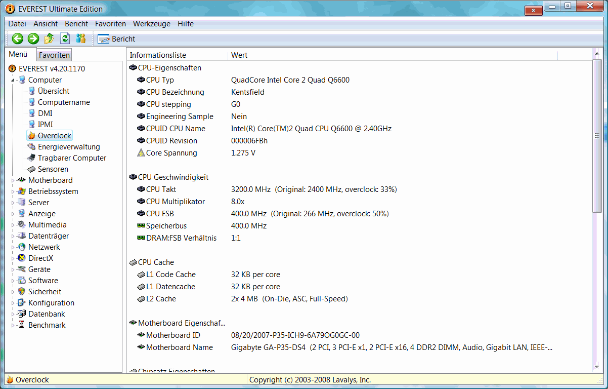608x389 pixels.
Task: Go up one level with the toolbar icon
Action: pyautogui.click(x=49, y=38)
